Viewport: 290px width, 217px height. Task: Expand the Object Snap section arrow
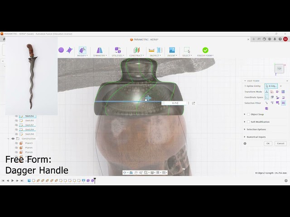click(x=245, y=114)
